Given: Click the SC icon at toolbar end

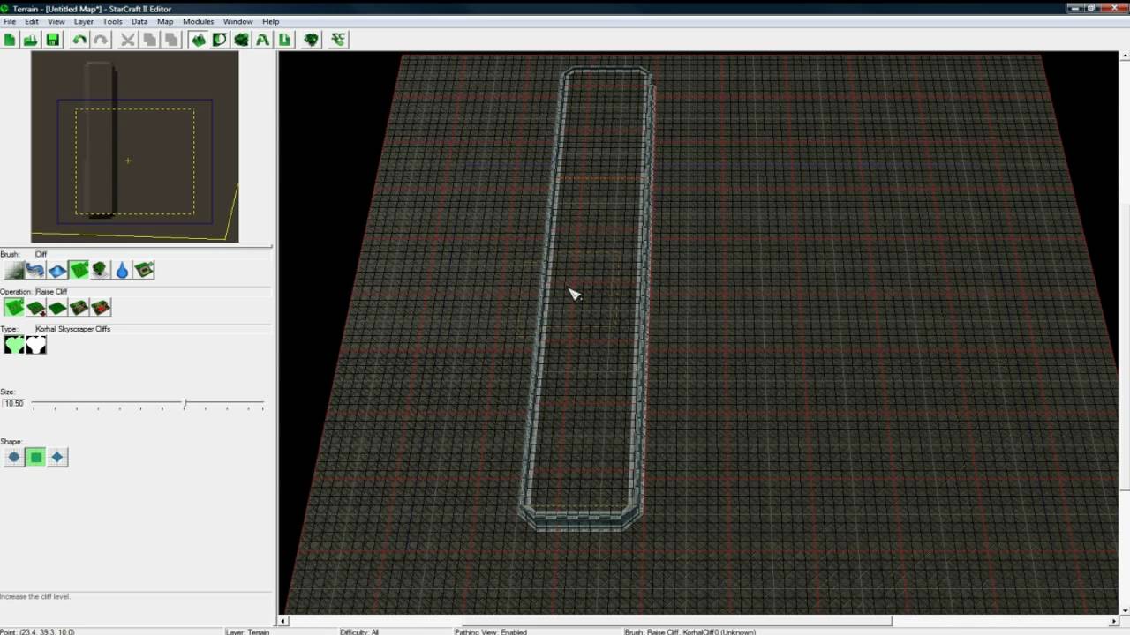Looking at the screenshot, I should pos(338,40).
